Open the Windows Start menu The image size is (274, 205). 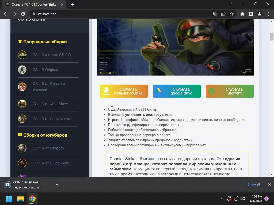coord(9,199)
